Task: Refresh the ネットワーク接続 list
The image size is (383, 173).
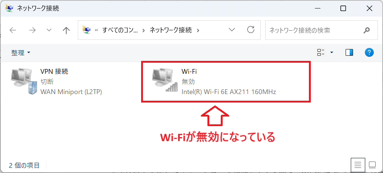Action: click(x=251, y=30)
